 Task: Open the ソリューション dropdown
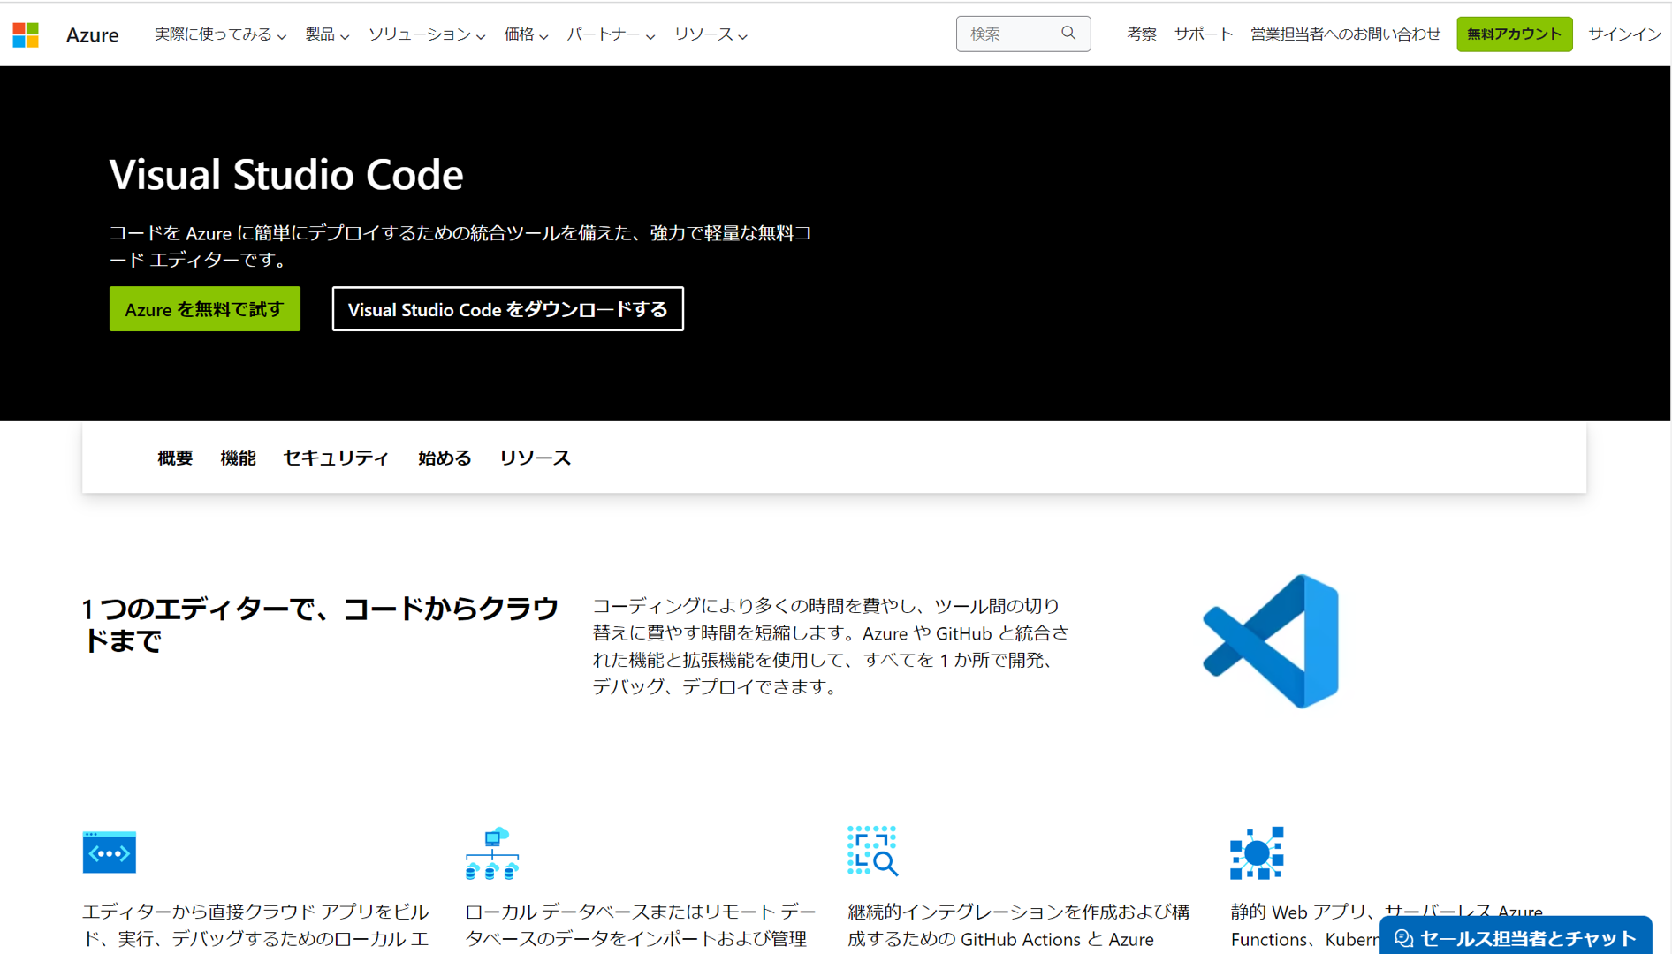(426, 34)
